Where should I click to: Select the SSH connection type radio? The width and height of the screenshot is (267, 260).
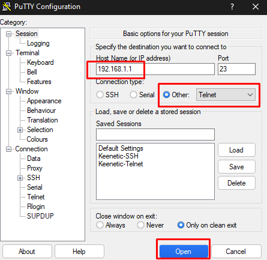pos(100,95)
